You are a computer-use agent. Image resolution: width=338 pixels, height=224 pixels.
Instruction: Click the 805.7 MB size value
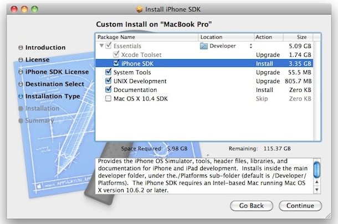[x=298, y=81]
